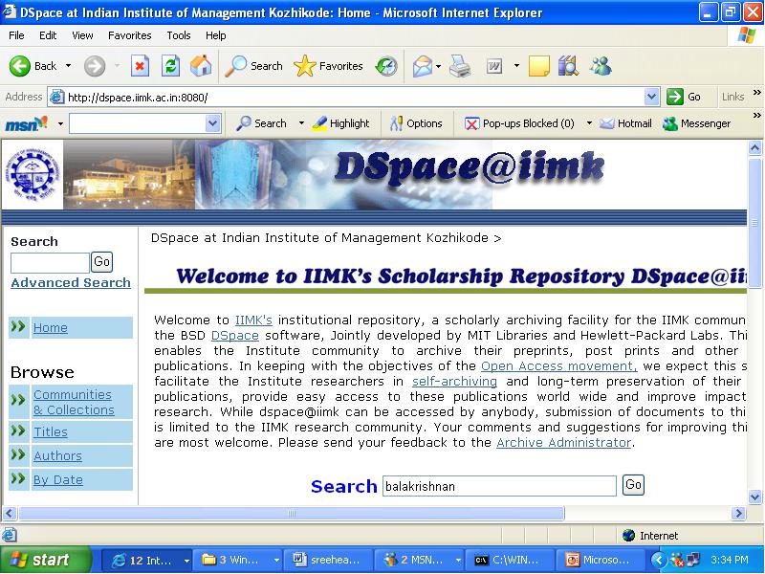Viewport: 765px width, 574px height.
Task: Click the Back arrow icon
Action: click(19, 66)
